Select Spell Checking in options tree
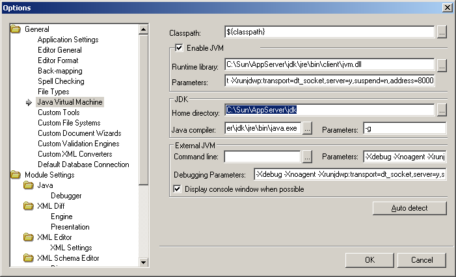The width and height of the screenshot is (456, 277). coord(60,81)
